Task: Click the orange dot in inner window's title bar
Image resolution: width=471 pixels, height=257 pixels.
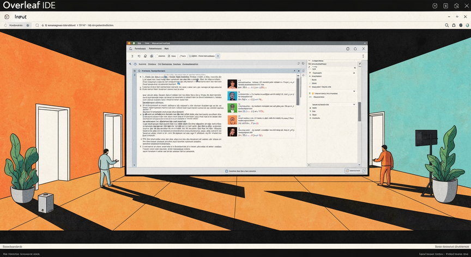Action: point(131,43)
